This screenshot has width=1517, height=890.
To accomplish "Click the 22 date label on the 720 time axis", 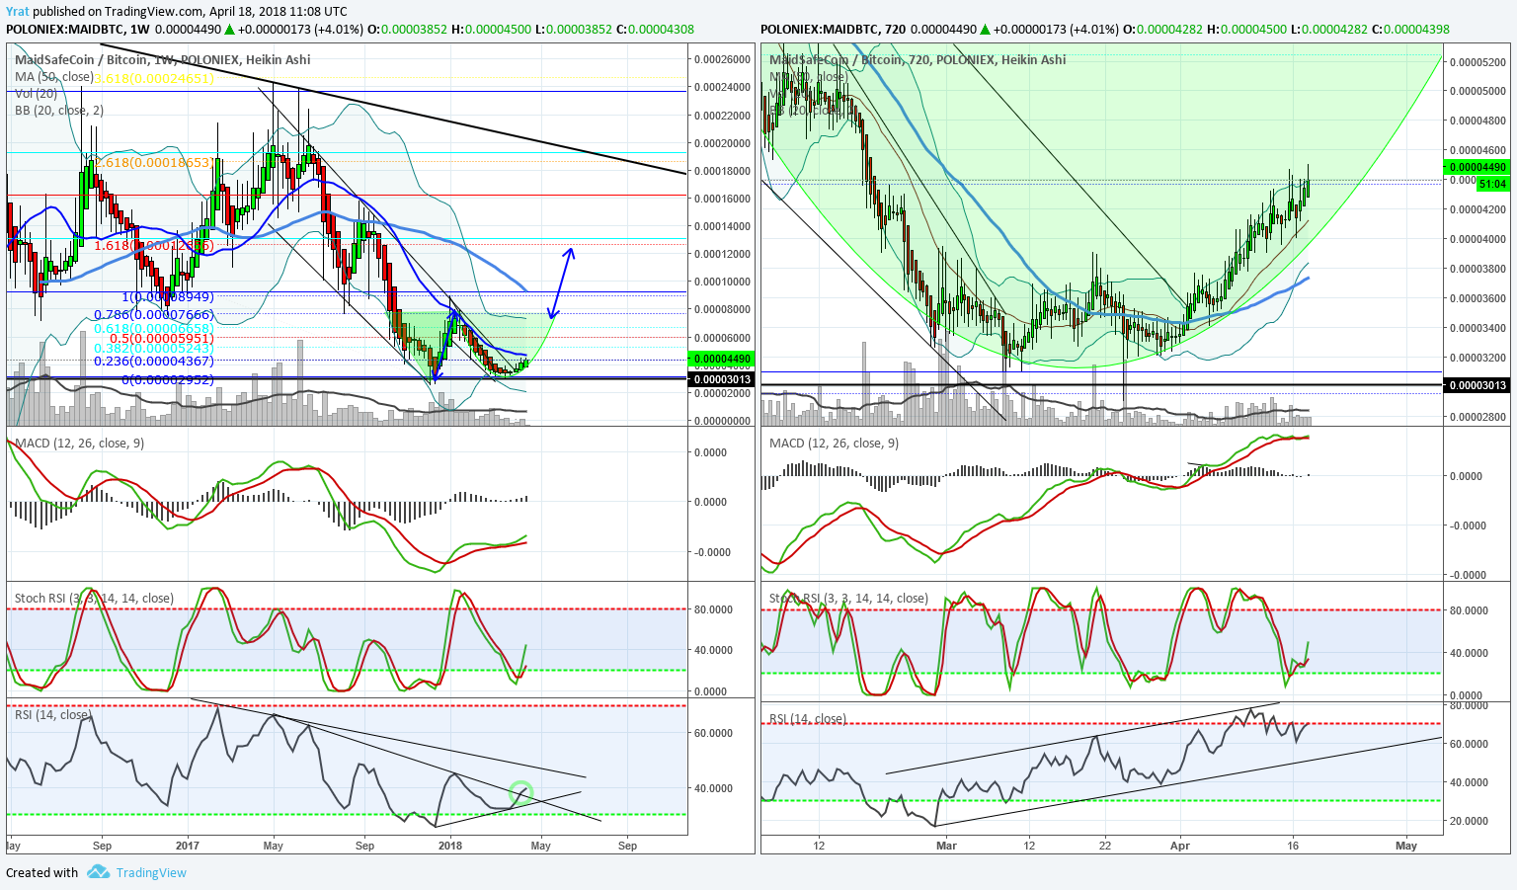I will [x=1105, y=846].
